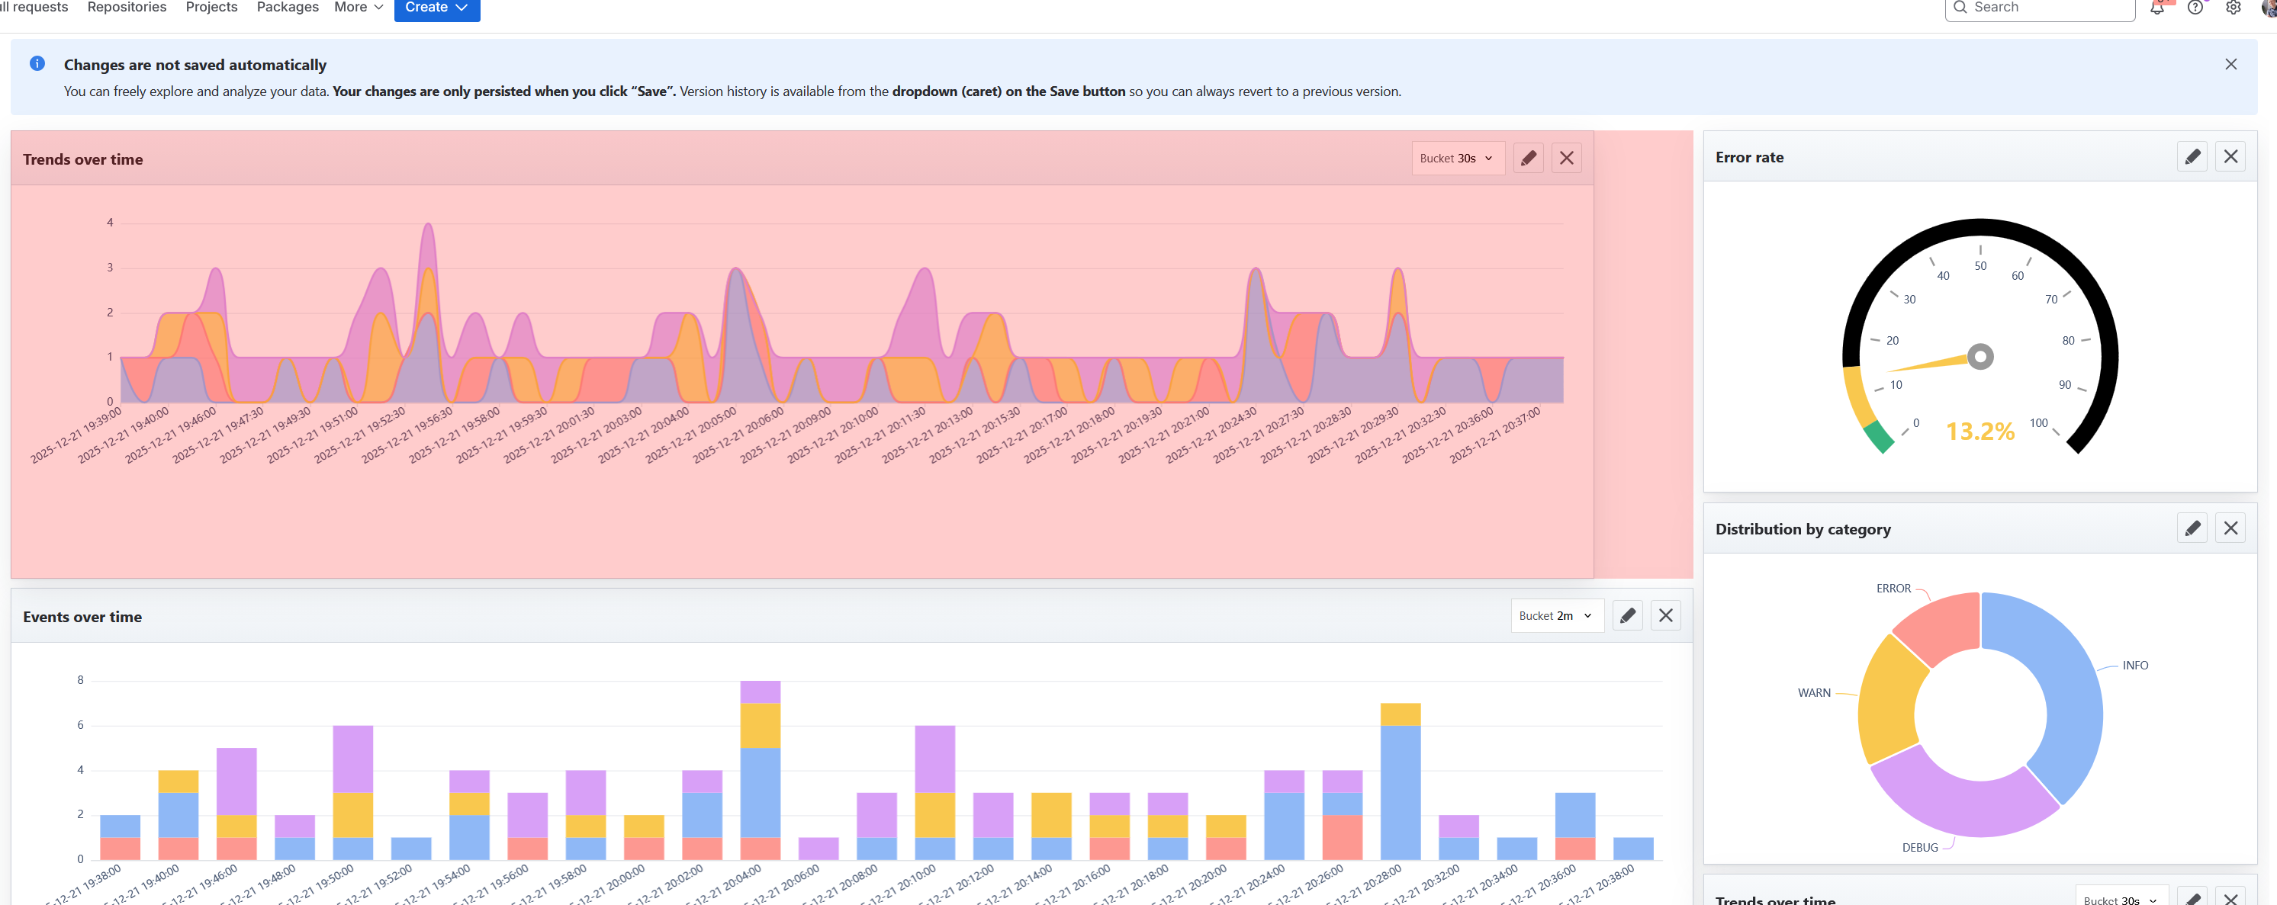Remove the Distribution by category panel
The width and height of the screenshot is (2277, 905).
point(2230,528)
